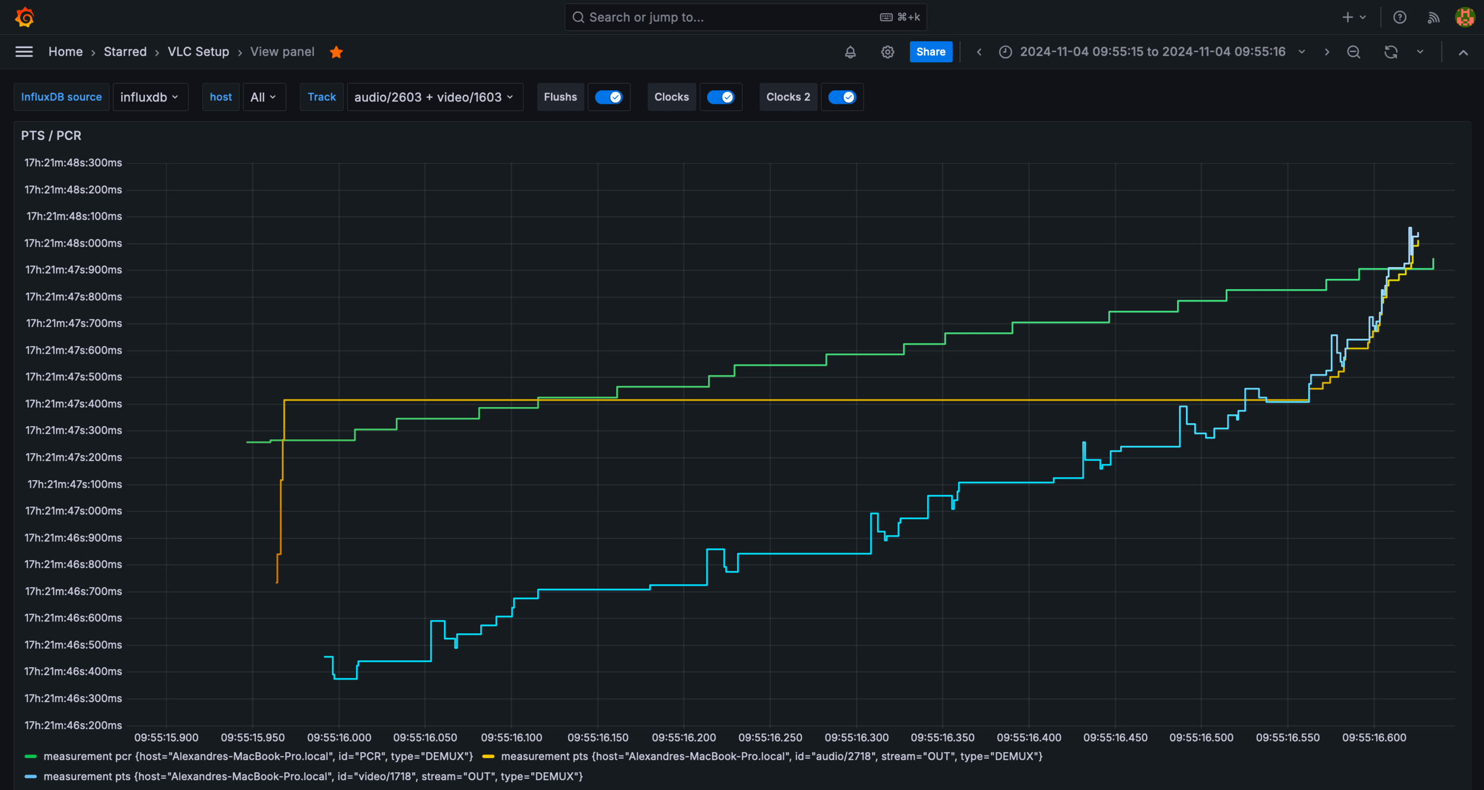Toggle the Flushs switch off

[608, 97]
